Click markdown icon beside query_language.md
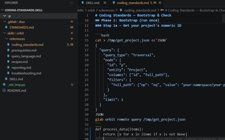Image resolution: width=225 pixels, height=140 pixels. (x=8, y=56)
